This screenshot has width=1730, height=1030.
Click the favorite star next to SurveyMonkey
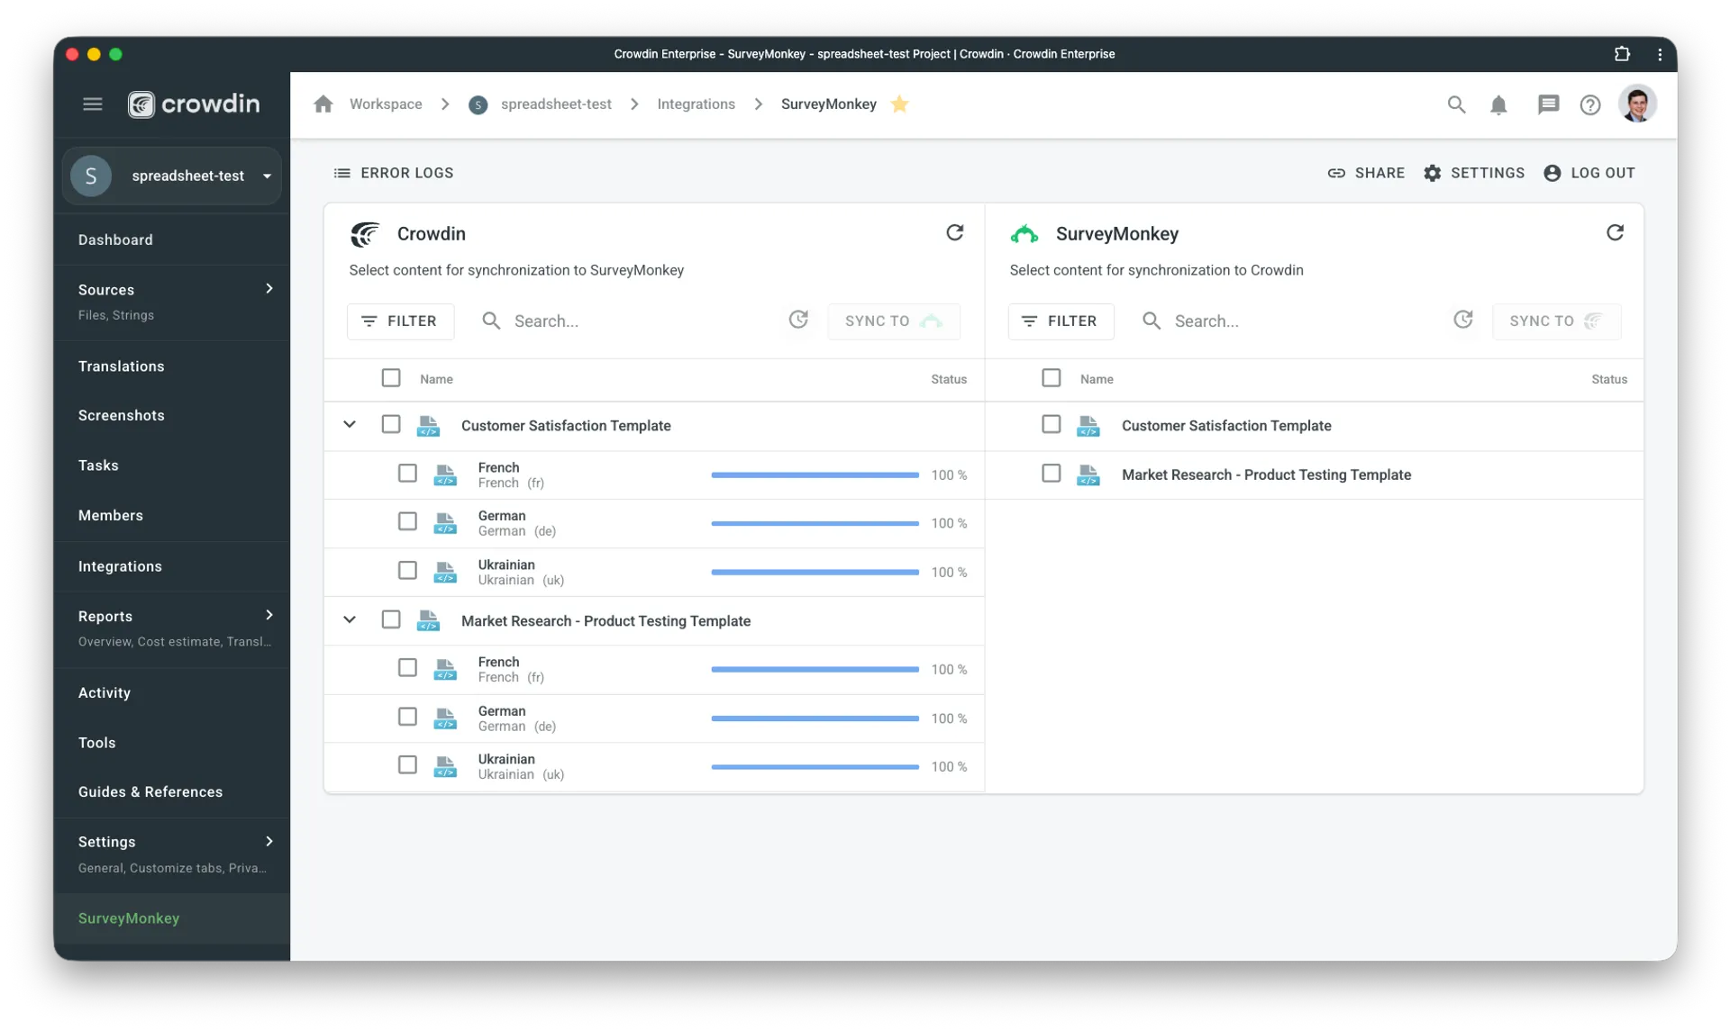(x=899, y=104)
